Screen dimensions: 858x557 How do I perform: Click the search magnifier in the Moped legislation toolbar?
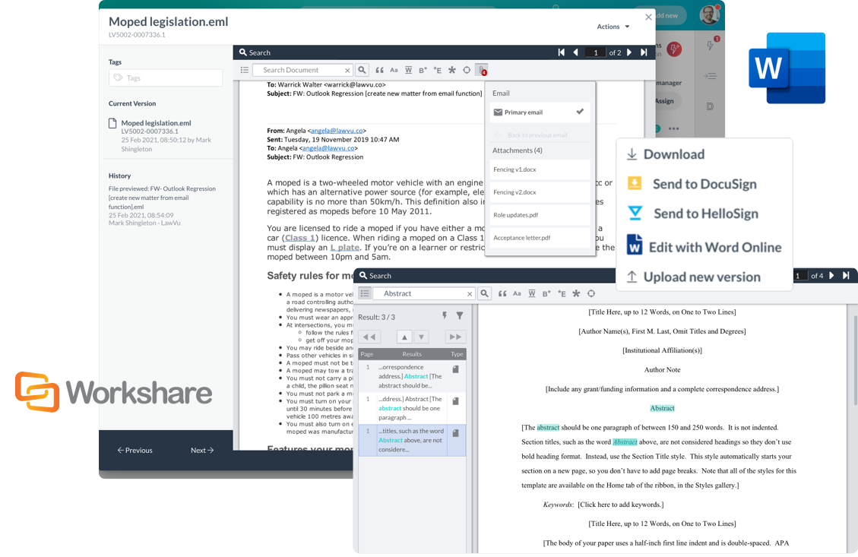click(x=362, y=70)
